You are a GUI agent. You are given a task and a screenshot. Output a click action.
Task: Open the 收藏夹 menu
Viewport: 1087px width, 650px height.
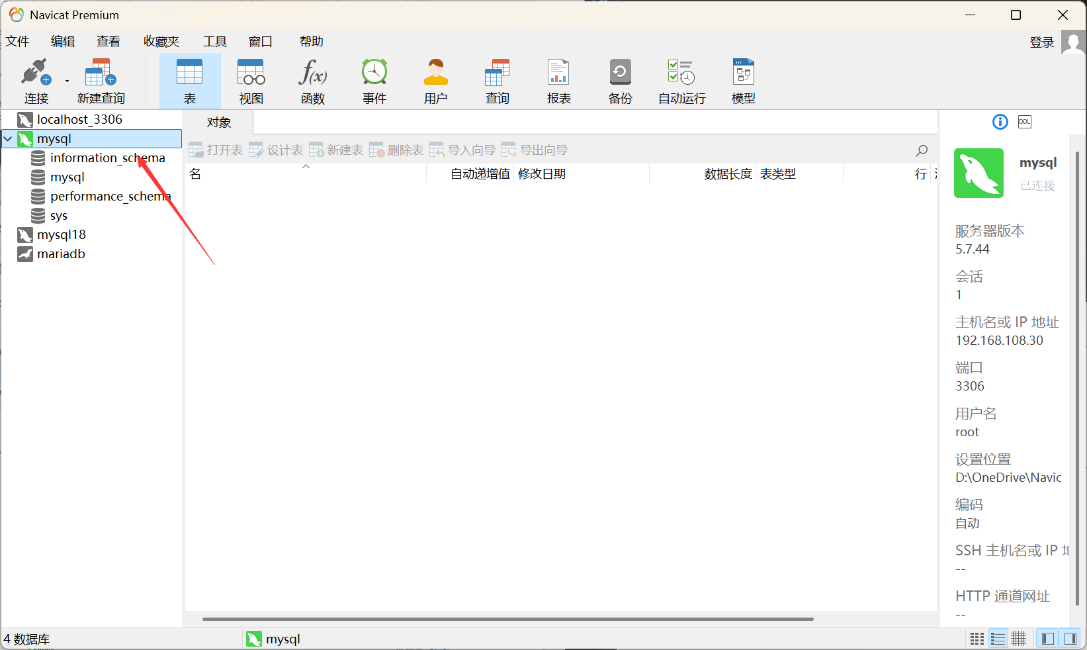(161, 41)
